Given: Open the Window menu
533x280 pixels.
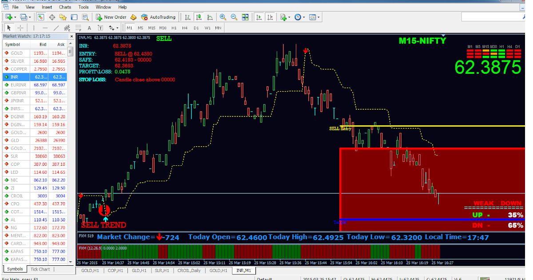Looking at the screenshot, I should (x=103, y=7).
